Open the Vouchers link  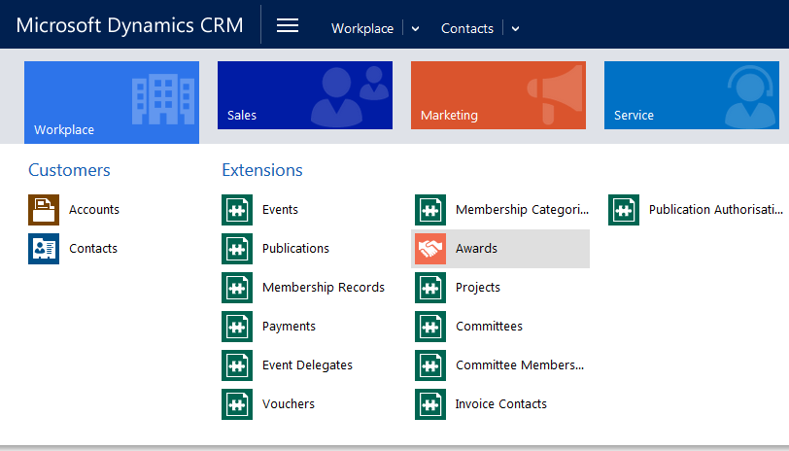[x=289, y=403]
